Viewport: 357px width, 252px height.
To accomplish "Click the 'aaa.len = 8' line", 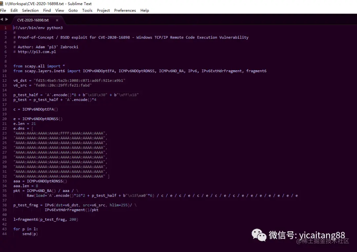I will point(26,186).
